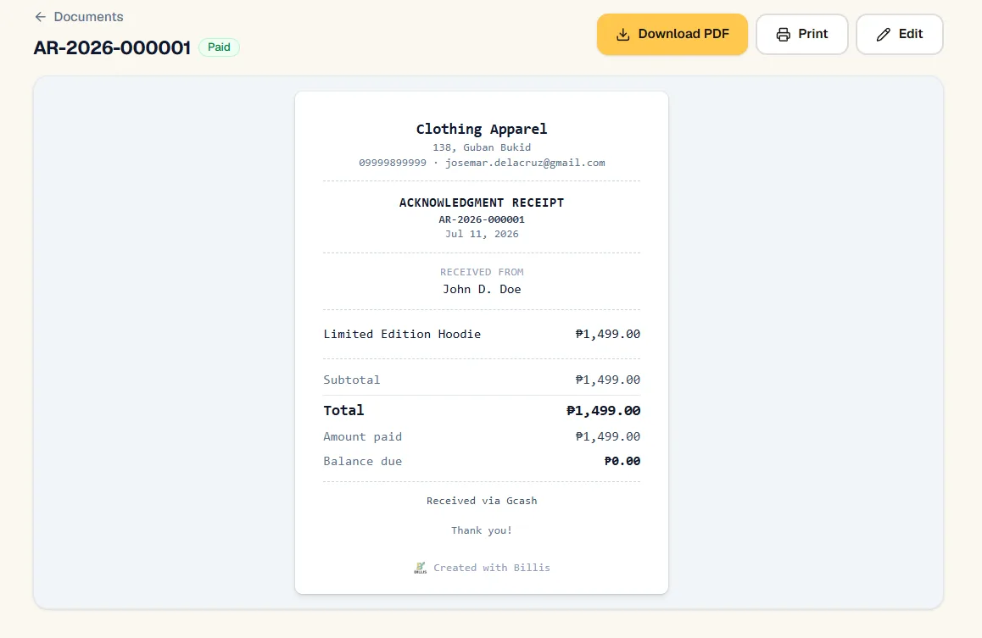The height and width of the screenshot is (638, 982).
Task: Click the Received via Gcash note
Action: click(482, 501)
